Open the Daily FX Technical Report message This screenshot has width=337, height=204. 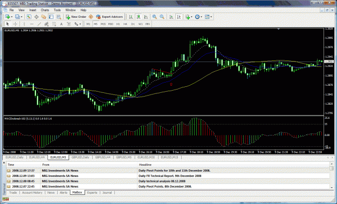pyautogui.click(x=170, y=176)
